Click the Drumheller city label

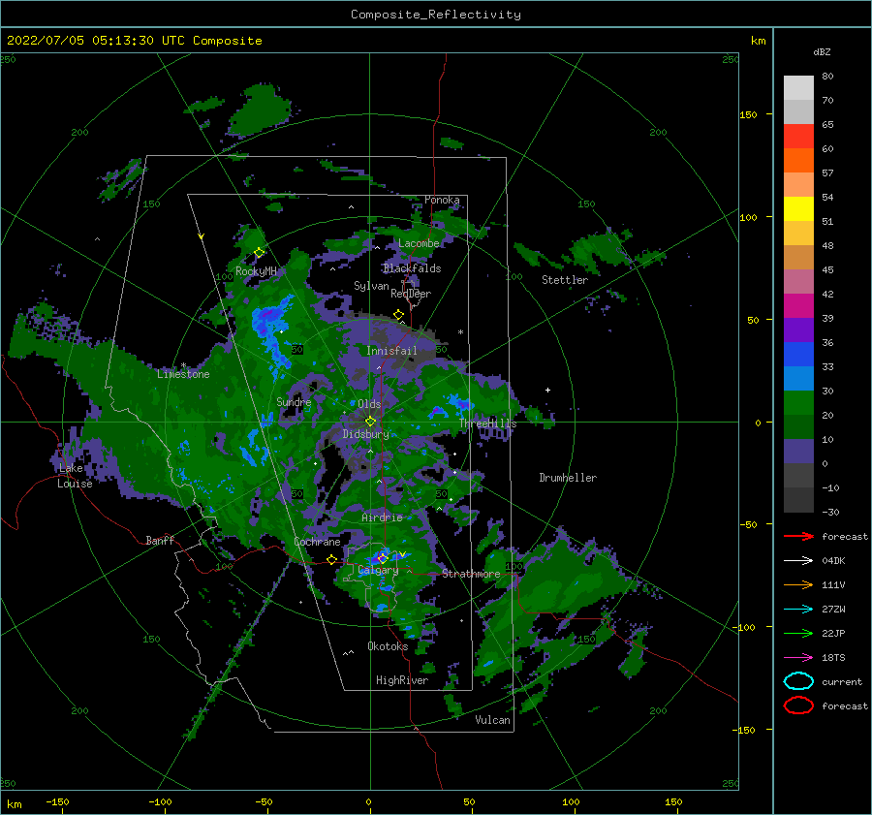(568, 478)
